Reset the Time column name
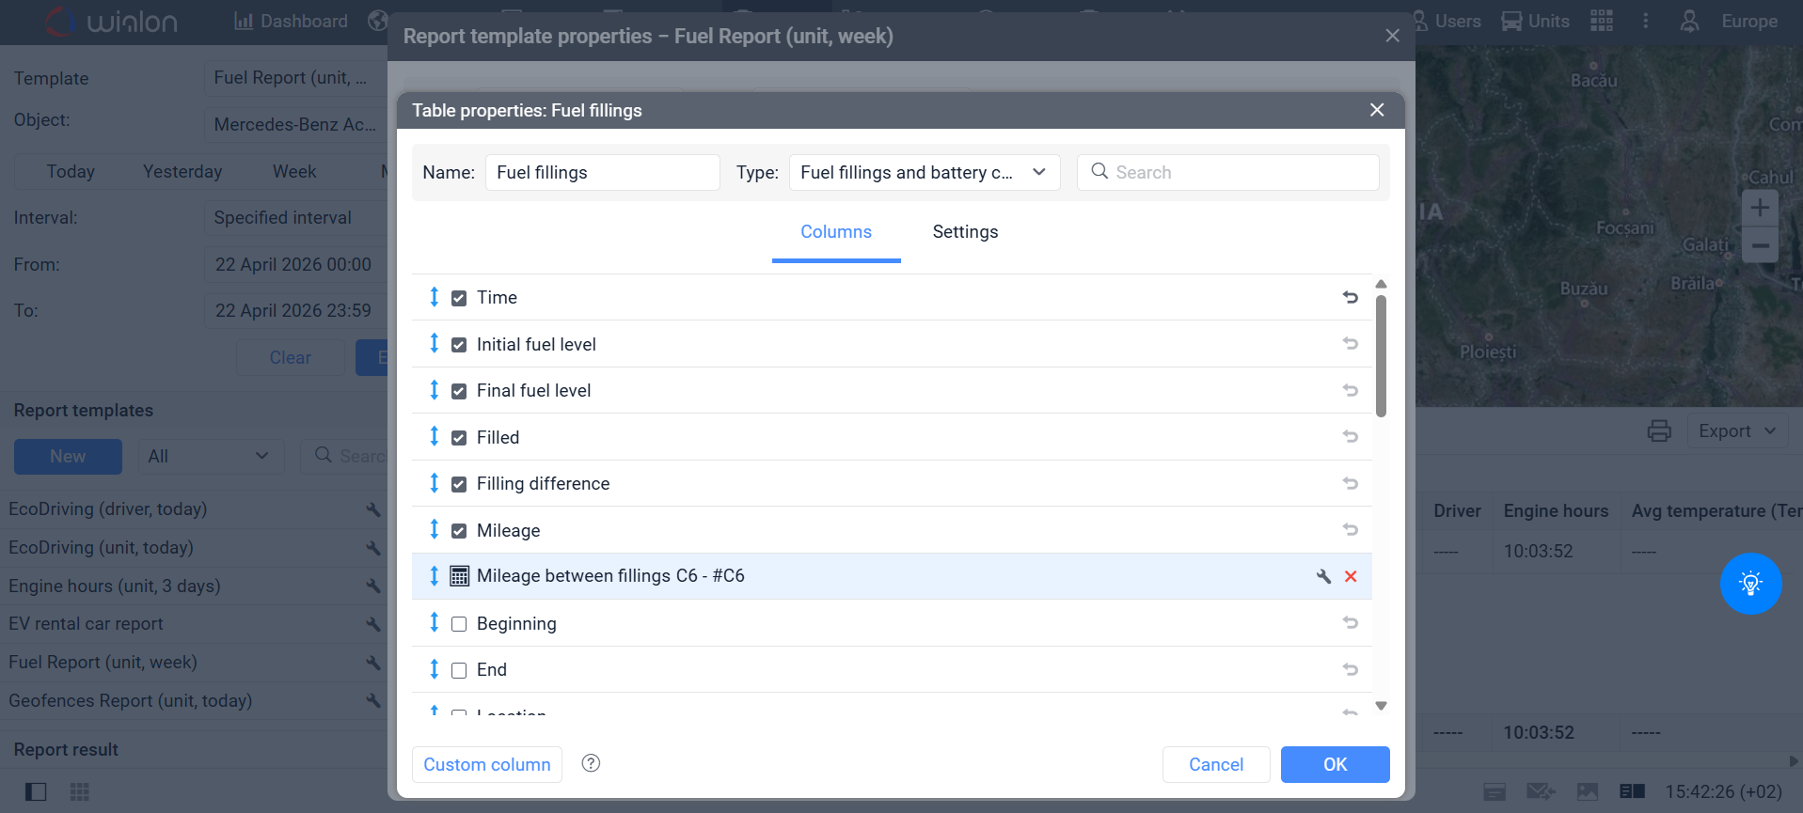Screen dimensions: 1803x813 coord(1351,297)
